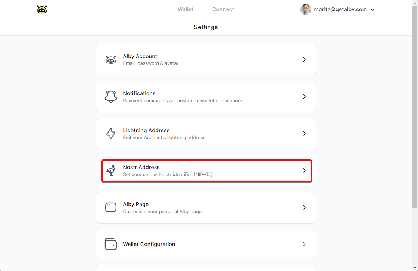
Task: Click the Lightning Address bolt icon
Action: point(111,134)
